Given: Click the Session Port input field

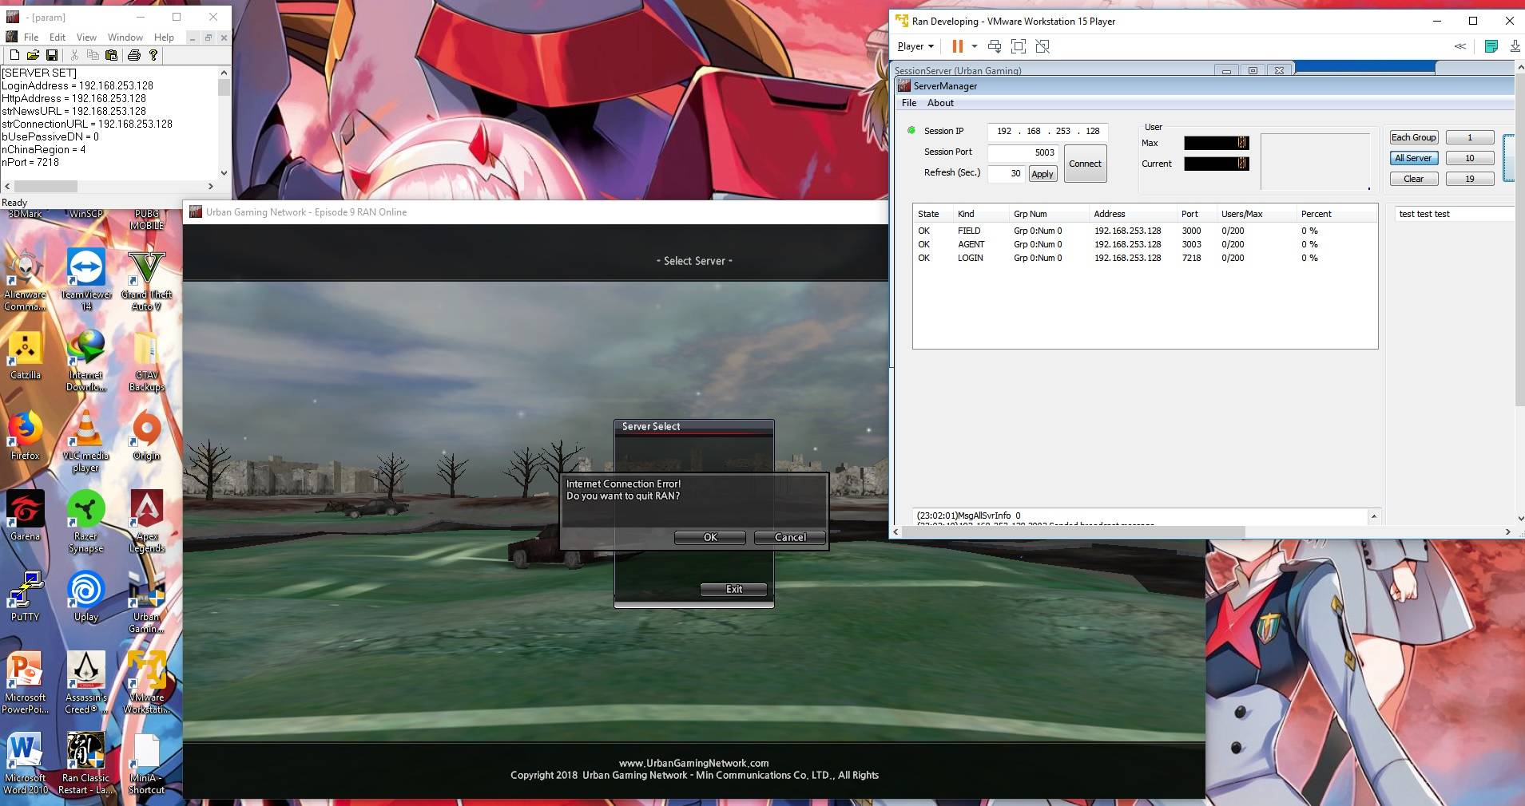Looking at the screenshot, I should click(1023, 152).
